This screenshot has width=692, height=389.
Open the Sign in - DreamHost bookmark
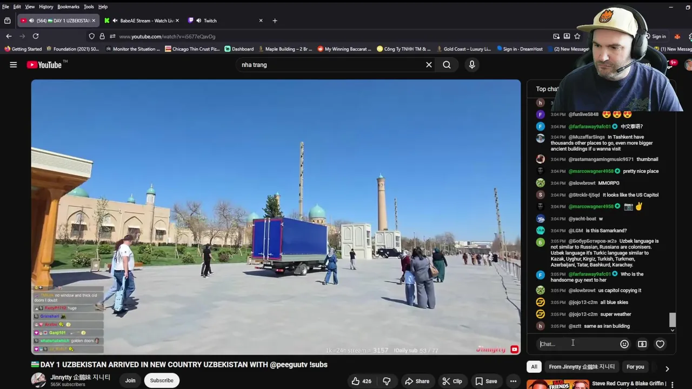pos(520,49)
